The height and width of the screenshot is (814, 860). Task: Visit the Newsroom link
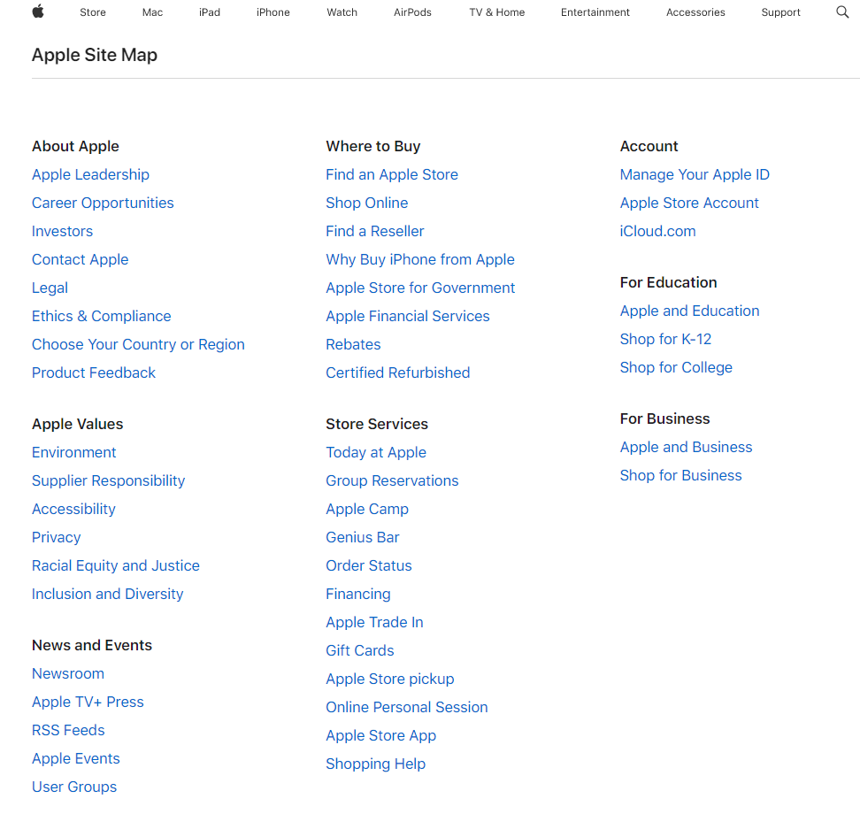68,673
